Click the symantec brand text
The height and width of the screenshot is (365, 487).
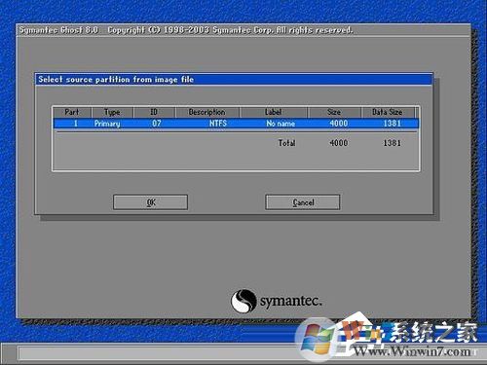290,301
